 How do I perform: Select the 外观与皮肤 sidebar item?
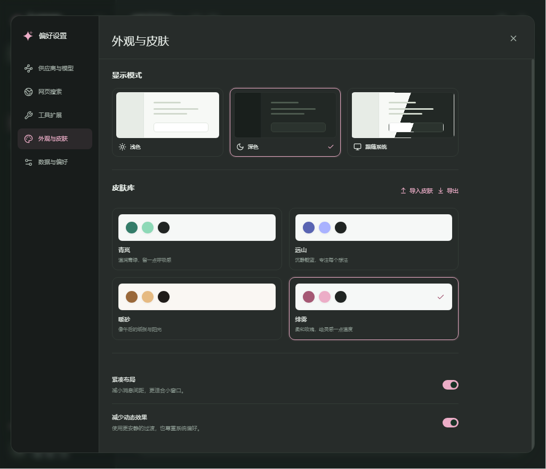tap(55, 139)
